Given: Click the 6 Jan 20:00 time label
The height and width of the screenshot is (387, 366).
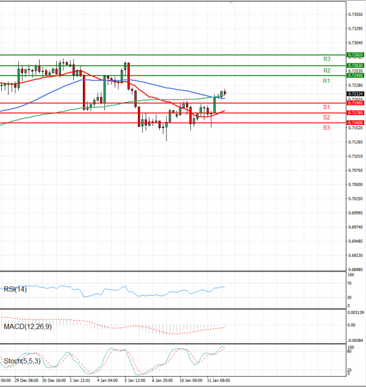Looking at the screenshot, I should [162, 380].
